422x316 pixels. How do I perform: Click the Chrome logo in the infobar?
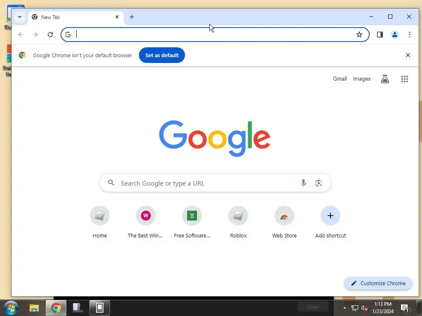click(22, 55)
